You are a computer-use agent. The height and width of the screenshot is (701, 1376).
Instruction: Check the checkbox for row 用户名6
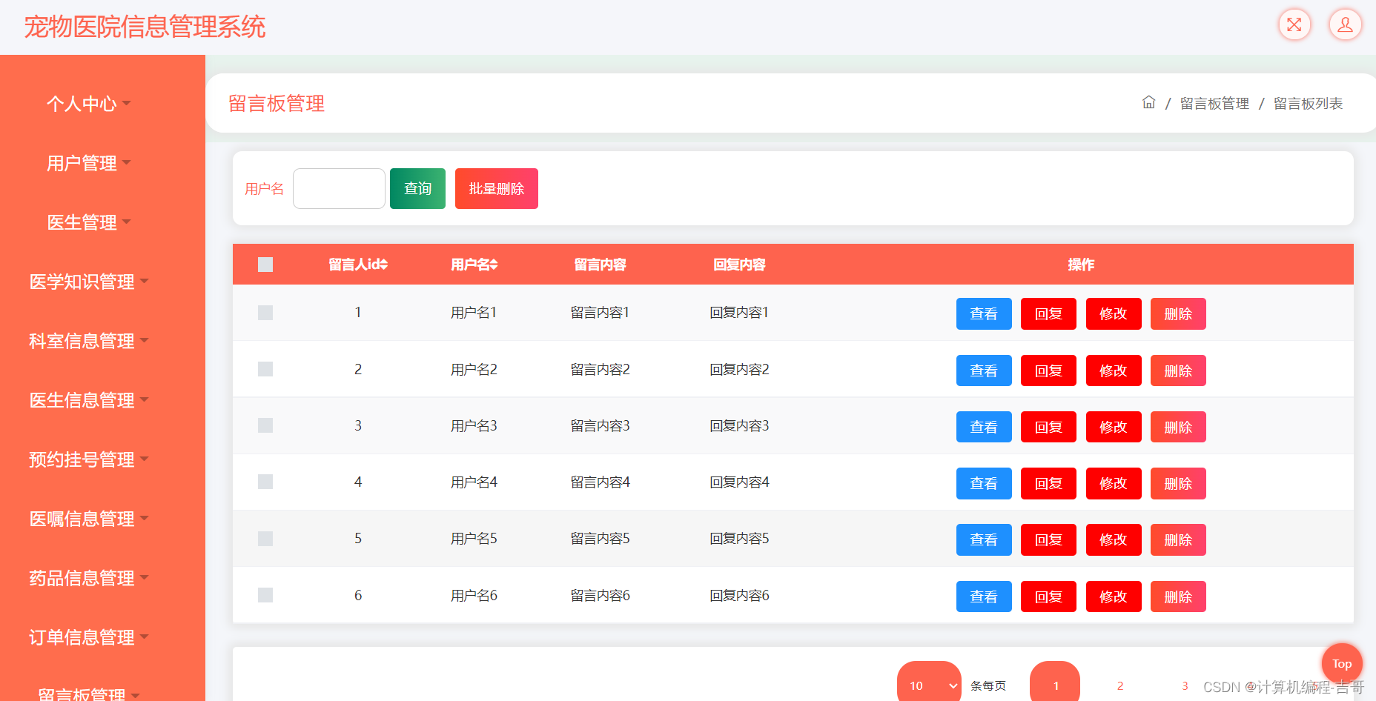265,595
